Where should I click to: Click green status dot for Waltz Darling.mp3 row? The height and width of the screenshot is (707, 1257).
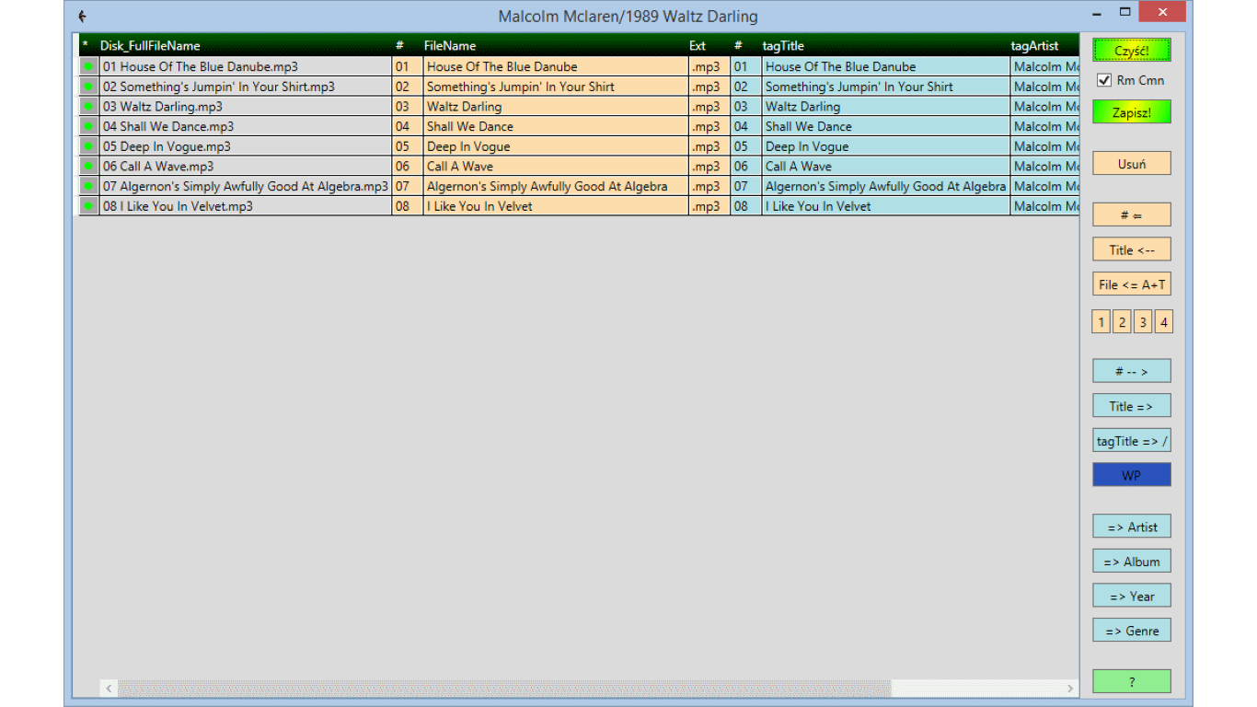pos(88,107)
